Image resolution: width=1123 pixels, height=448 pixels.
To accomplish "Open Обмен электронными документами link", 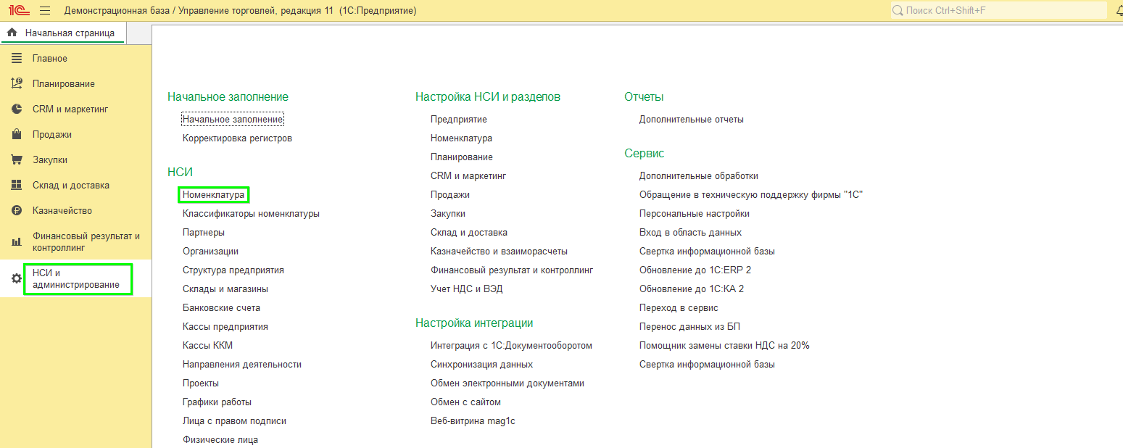I will pyautogui.click(x=507, y=383).
